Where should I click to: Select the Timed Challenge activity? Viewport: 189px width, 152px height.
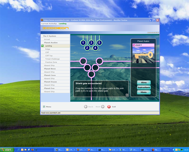[56, 59]
